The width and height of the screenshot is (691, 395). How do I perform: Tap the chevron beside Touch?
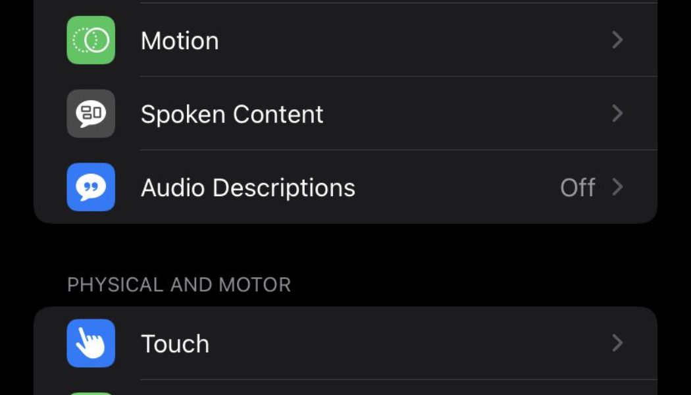click(x=617, y=343)
